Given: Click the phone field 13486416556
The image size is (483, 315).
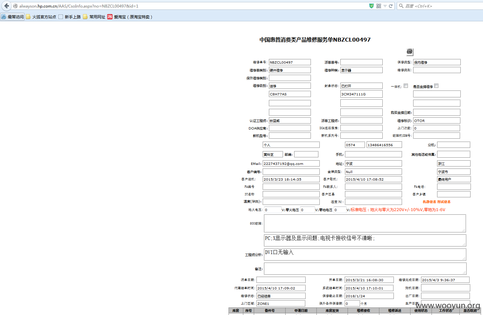Looking at the screenshot, I should pyautogui.click(x=384, y=145).
